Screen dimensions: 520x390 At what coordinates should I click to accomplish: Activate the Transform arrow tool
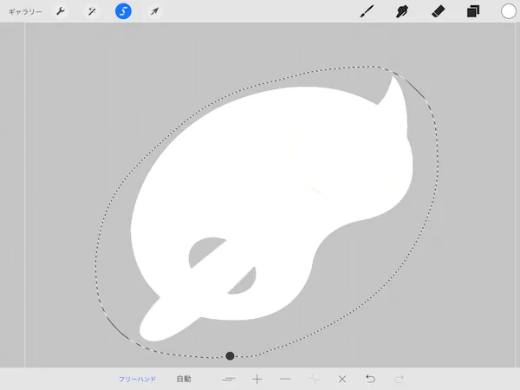(154, 11)
